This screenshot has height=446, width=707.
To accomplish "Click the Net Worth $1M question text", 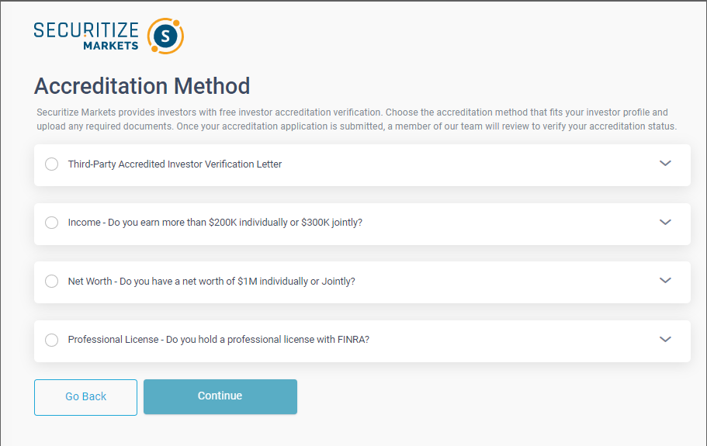I will [x=211, y=281].
